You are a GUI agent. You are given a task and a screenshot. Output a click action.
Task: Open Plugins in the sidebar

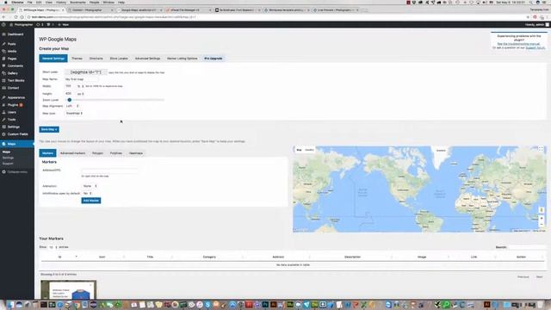click(x=13, y=105)
